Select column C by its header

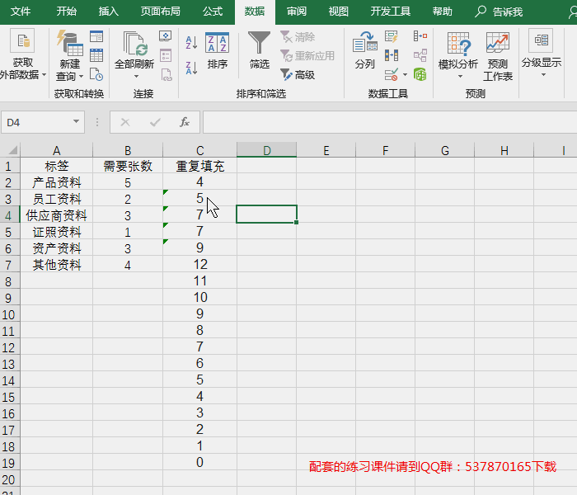pos(199,150)
